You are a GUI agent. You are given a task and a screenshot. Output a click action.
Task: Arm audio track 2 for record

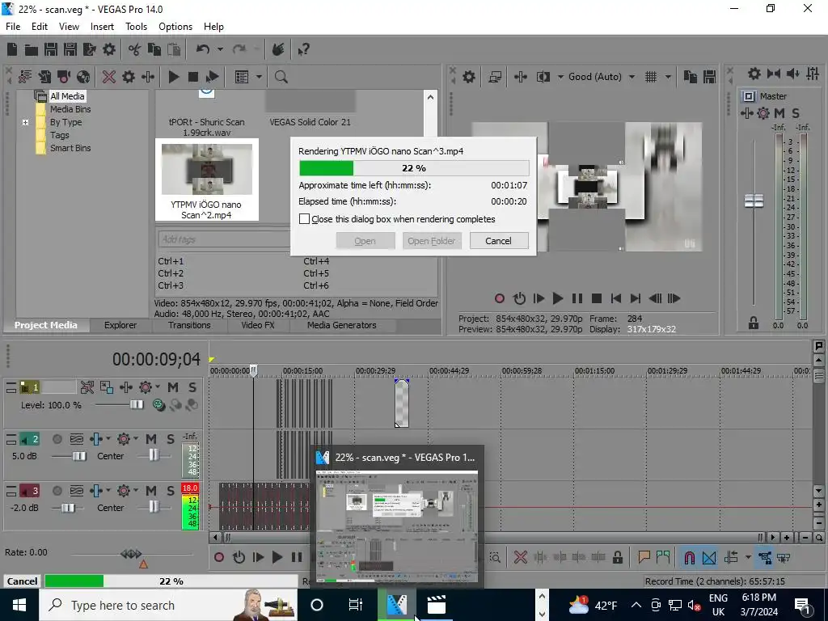pyautogui.click(x=57, y=439)
